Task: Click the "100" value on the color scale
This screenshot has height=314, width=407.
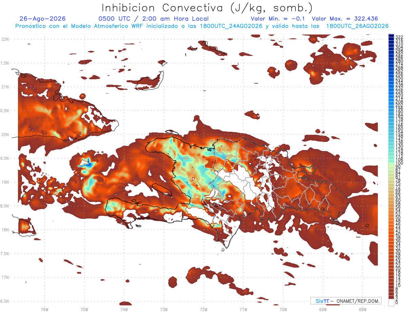Action: [399, 163]
